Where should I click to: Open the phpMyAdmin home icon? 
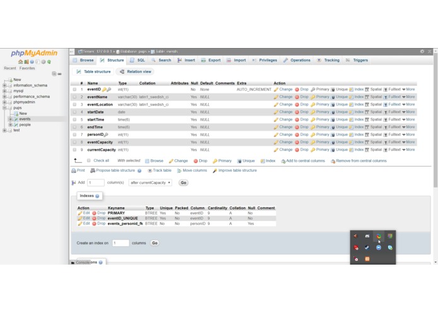point(20,62)
